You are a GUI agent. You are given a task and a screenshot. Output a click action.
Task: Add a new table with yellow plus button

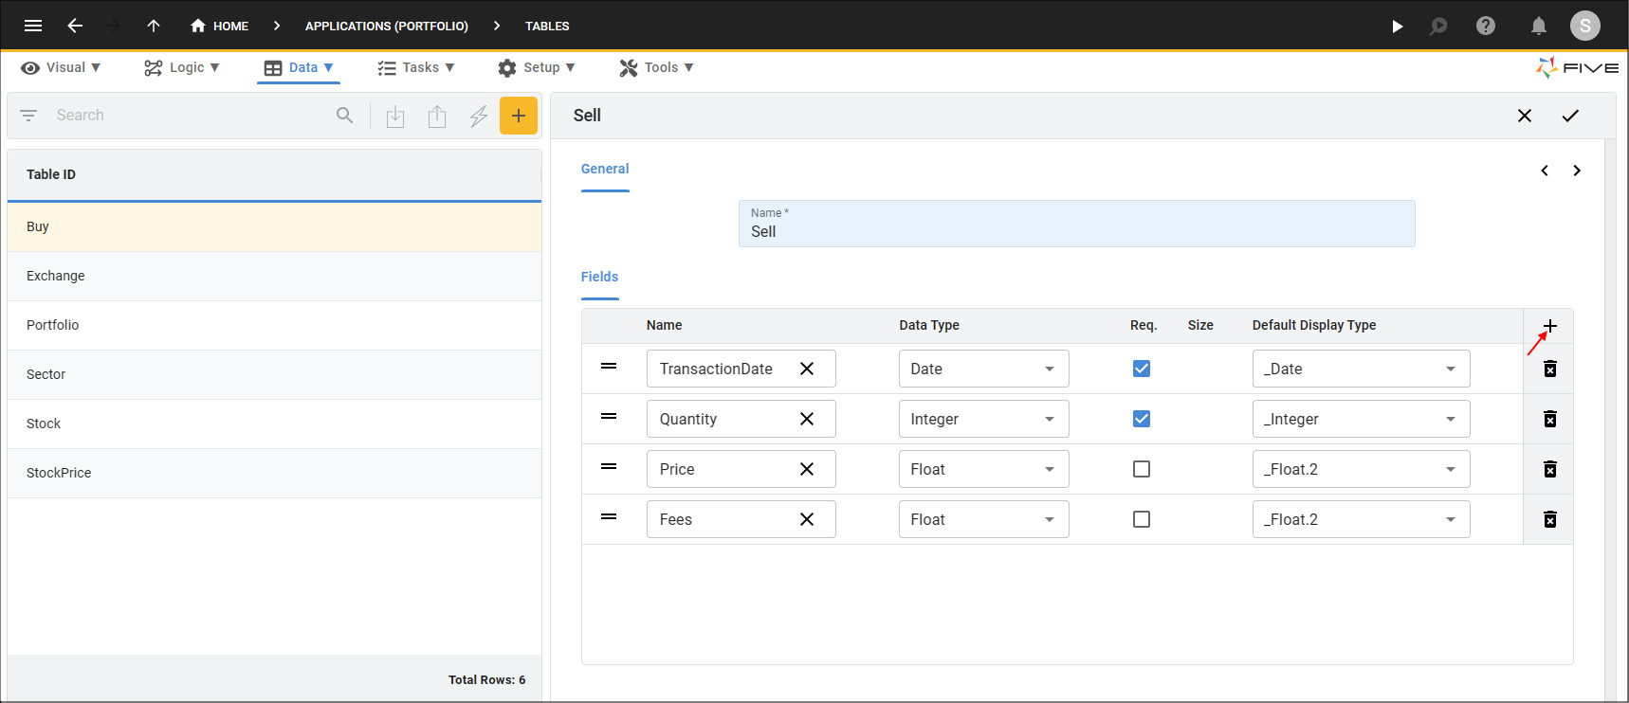pos(519,116)
